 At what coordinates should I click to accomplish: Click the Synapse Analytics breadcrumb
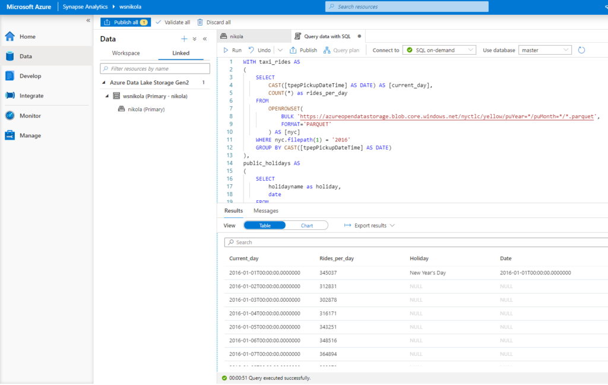85,7
